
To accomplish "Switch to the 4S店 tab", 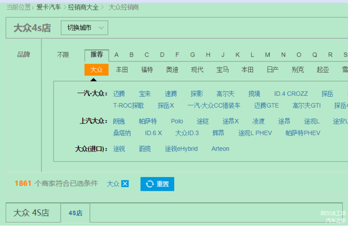I will click(75, 213).
